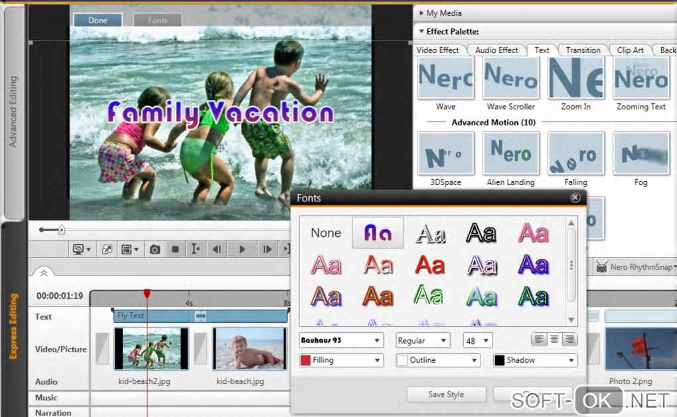Select the Photo 2.png clip thumbnail

point(640,349)
